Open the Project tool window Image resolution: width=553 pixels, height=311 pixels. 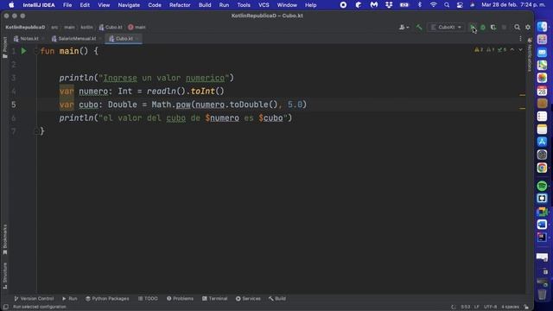tap(5, 48)
